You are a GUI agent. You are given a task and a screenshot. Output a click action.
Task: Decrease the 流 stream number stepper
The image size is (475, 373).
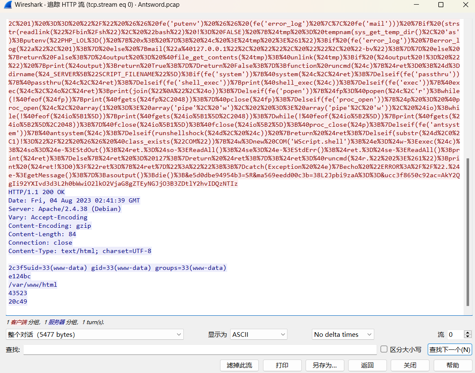[x=468, y=336]
